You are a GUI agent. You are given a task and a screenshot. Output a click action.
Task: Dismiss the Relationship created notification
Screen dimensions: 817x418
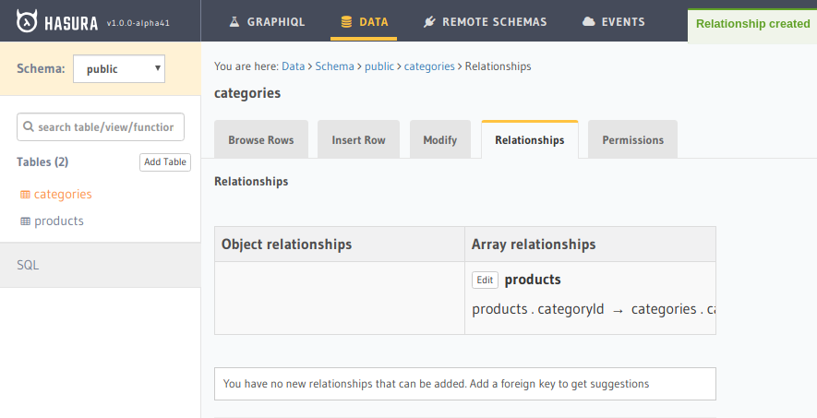752,24
